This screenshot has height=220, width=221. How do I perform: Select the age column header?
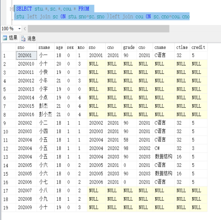pyautogui.click(x=60, y=48)
